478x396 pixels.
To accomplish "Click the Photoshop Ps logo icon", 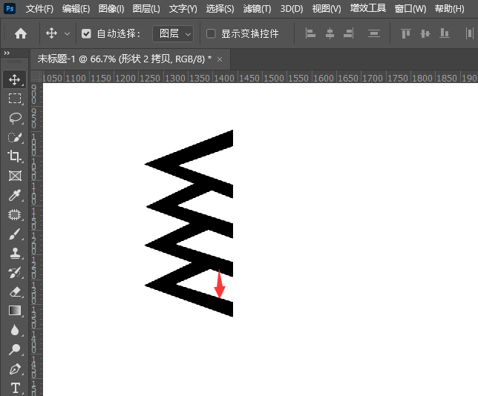I will 10,8.
